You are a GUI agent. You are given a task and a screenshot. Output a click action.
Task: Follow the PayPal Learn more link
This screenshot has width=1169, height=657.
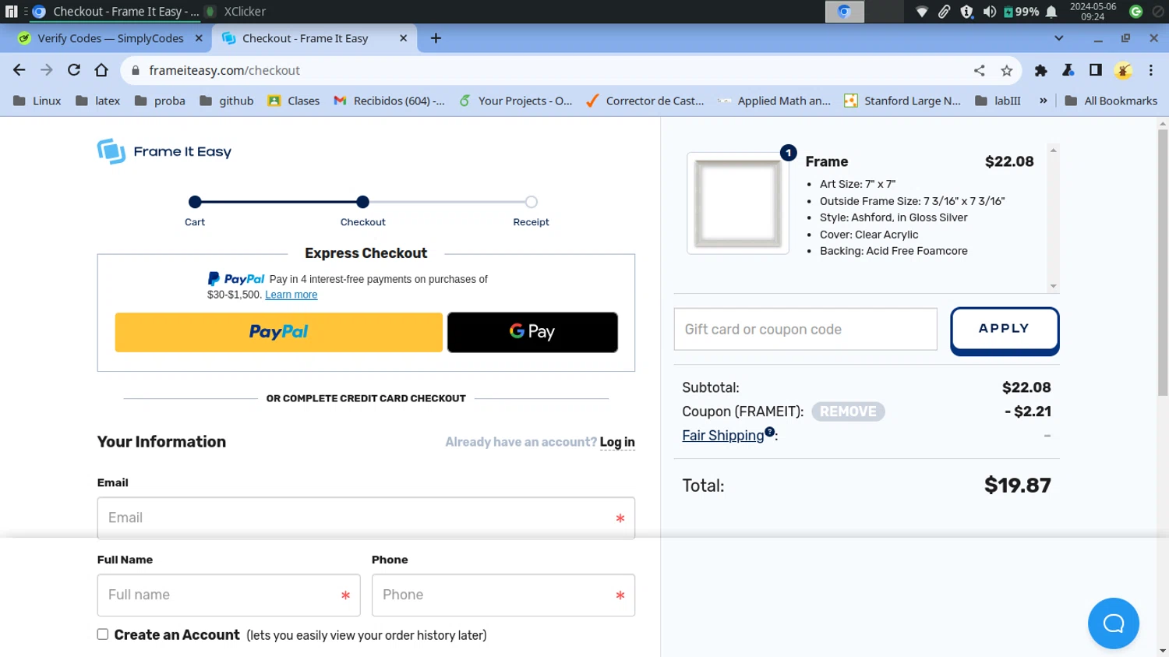[291, 295]
